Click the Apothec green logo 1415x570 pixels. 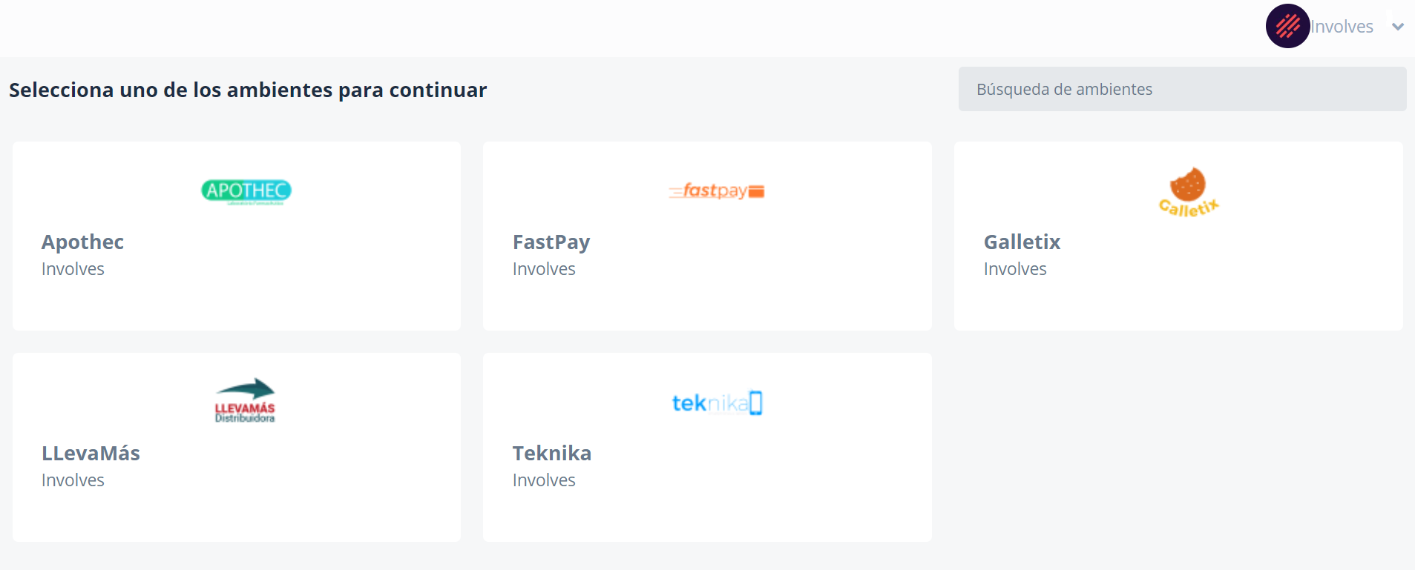(x=246, y=191)
